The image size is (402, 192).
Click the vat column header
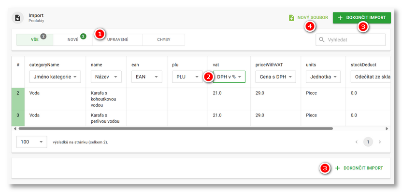pyautogui.click(x=216, y=65)
